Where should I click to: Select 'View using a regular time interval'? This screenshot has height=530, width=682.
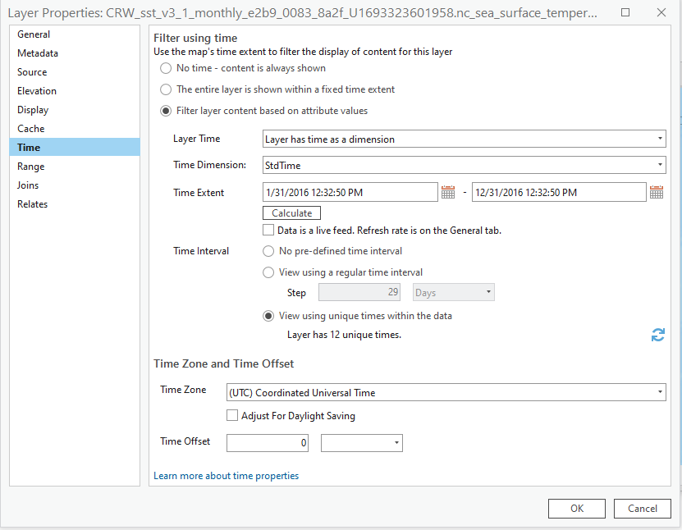[268, 272]
